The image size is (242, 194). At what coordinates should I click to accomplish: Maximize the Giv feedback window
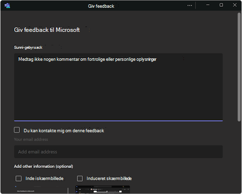(221, 5)
